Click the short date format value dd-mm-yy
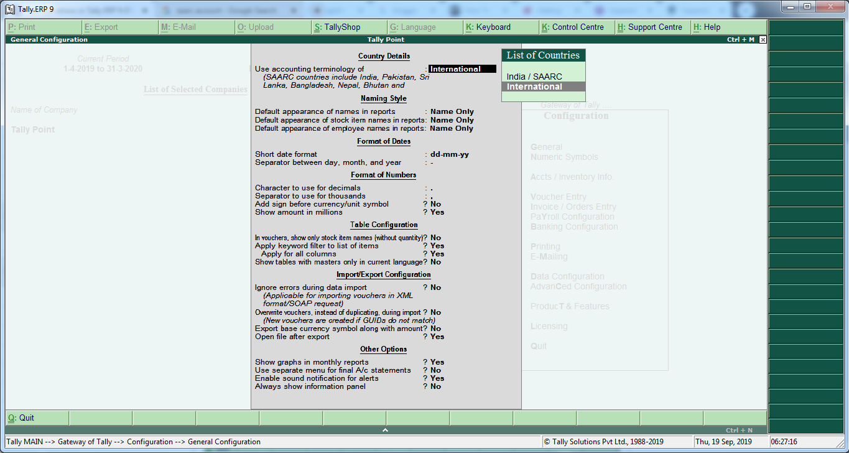Image resolution: width=849 pixels, height=453 pixels. (450, 154)
